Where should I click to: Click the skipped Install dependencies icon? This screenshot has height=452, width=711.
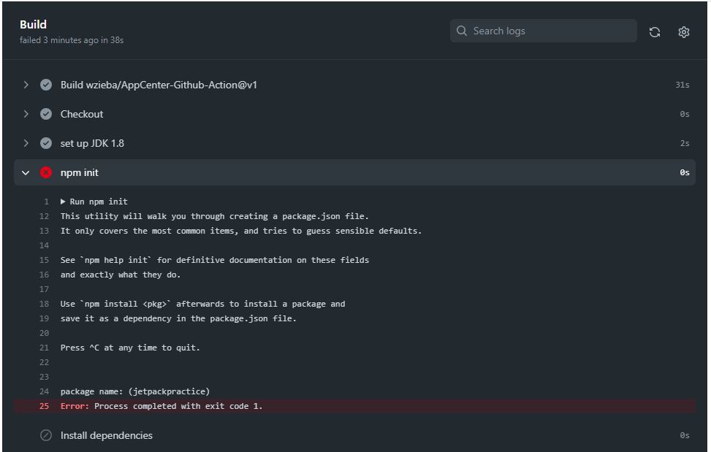pos(46,435)
